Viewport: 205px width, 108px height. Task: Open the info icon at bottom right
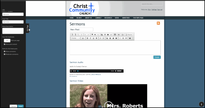201,104
